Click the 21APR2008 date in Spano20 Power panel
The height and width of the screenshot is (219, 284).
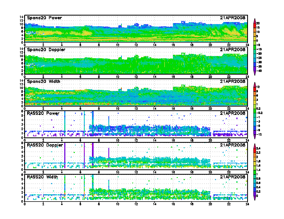point(233,18)
